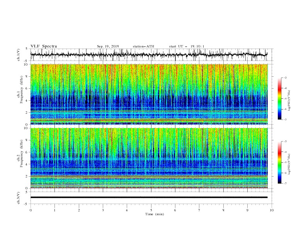Click the "7" tick on the time axis
The image size is (306, 236).
[199, 210]
